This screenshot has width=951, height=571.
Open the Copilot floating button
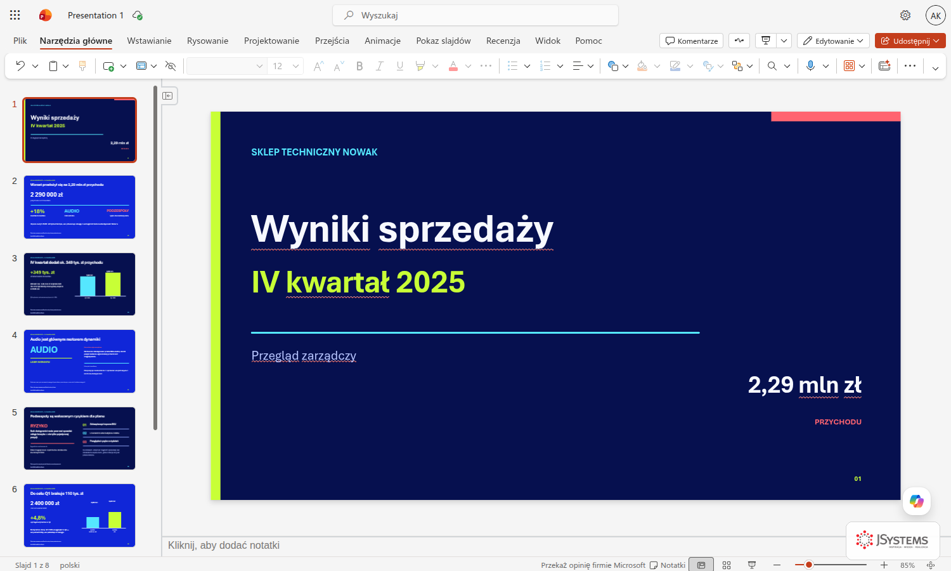point(917,501)
